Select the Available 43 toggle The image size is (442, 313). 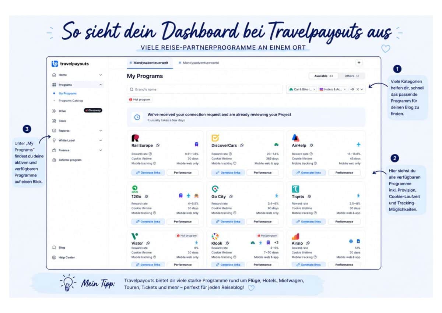323,76
